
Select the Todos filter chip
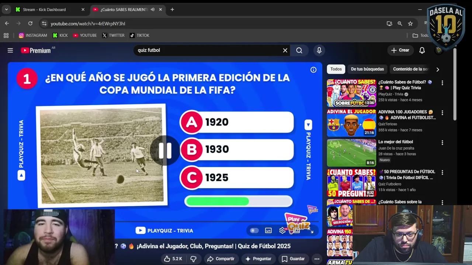(336, 69)
